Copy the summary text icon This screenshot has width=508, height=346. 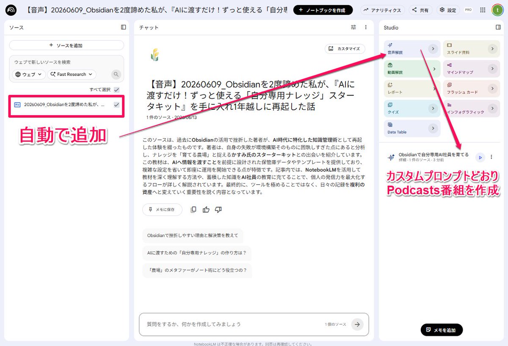click(193, 209)
